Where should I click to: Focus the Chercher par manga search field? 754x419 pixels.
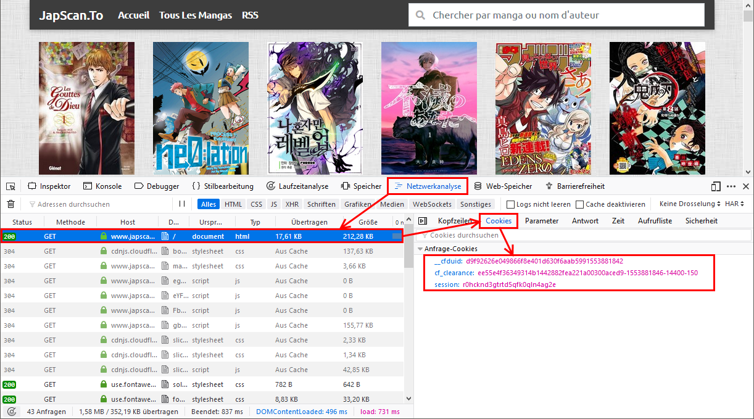[556, 15]
